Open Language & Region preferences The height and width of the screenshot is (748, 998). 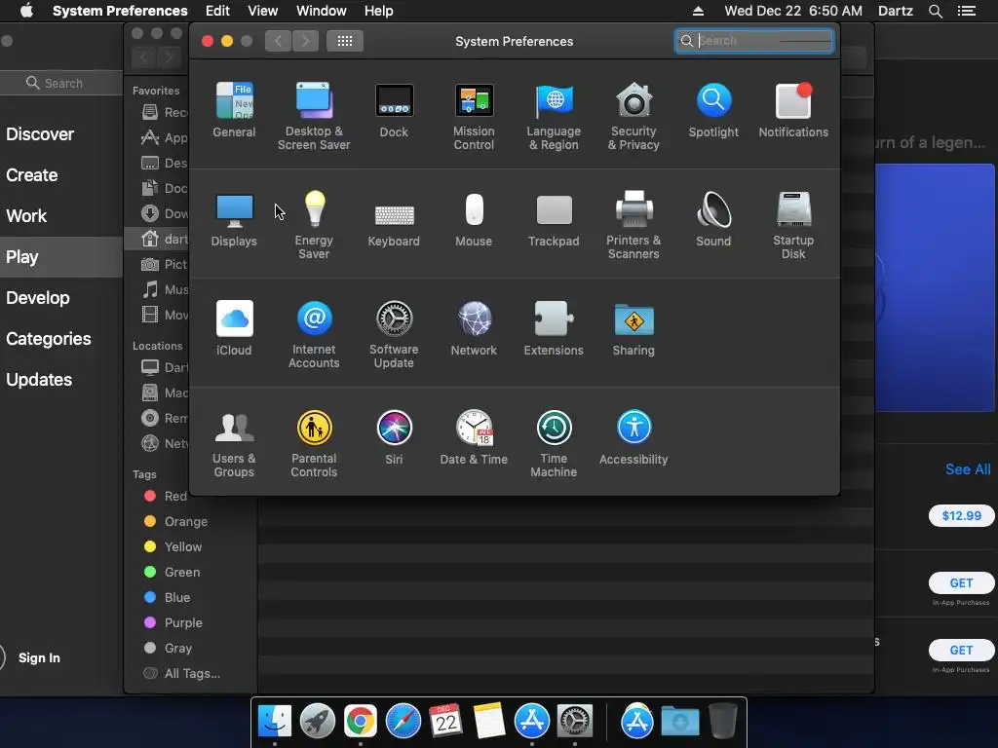click(554, 117)
